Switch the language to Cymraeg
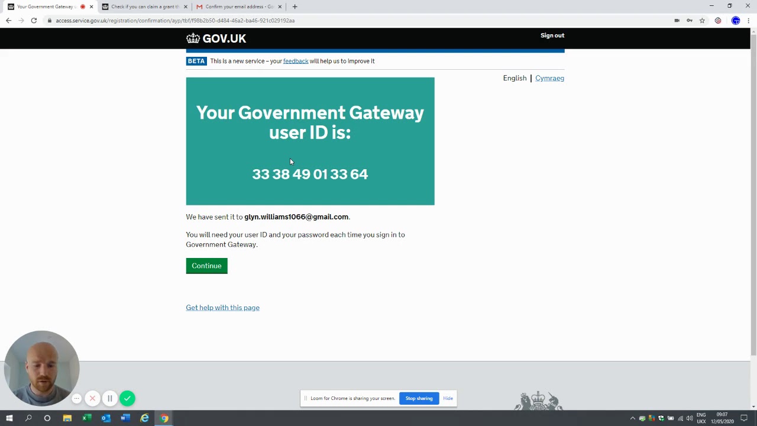The height and width of the screenshot is (426, 757). pos(549,78)
